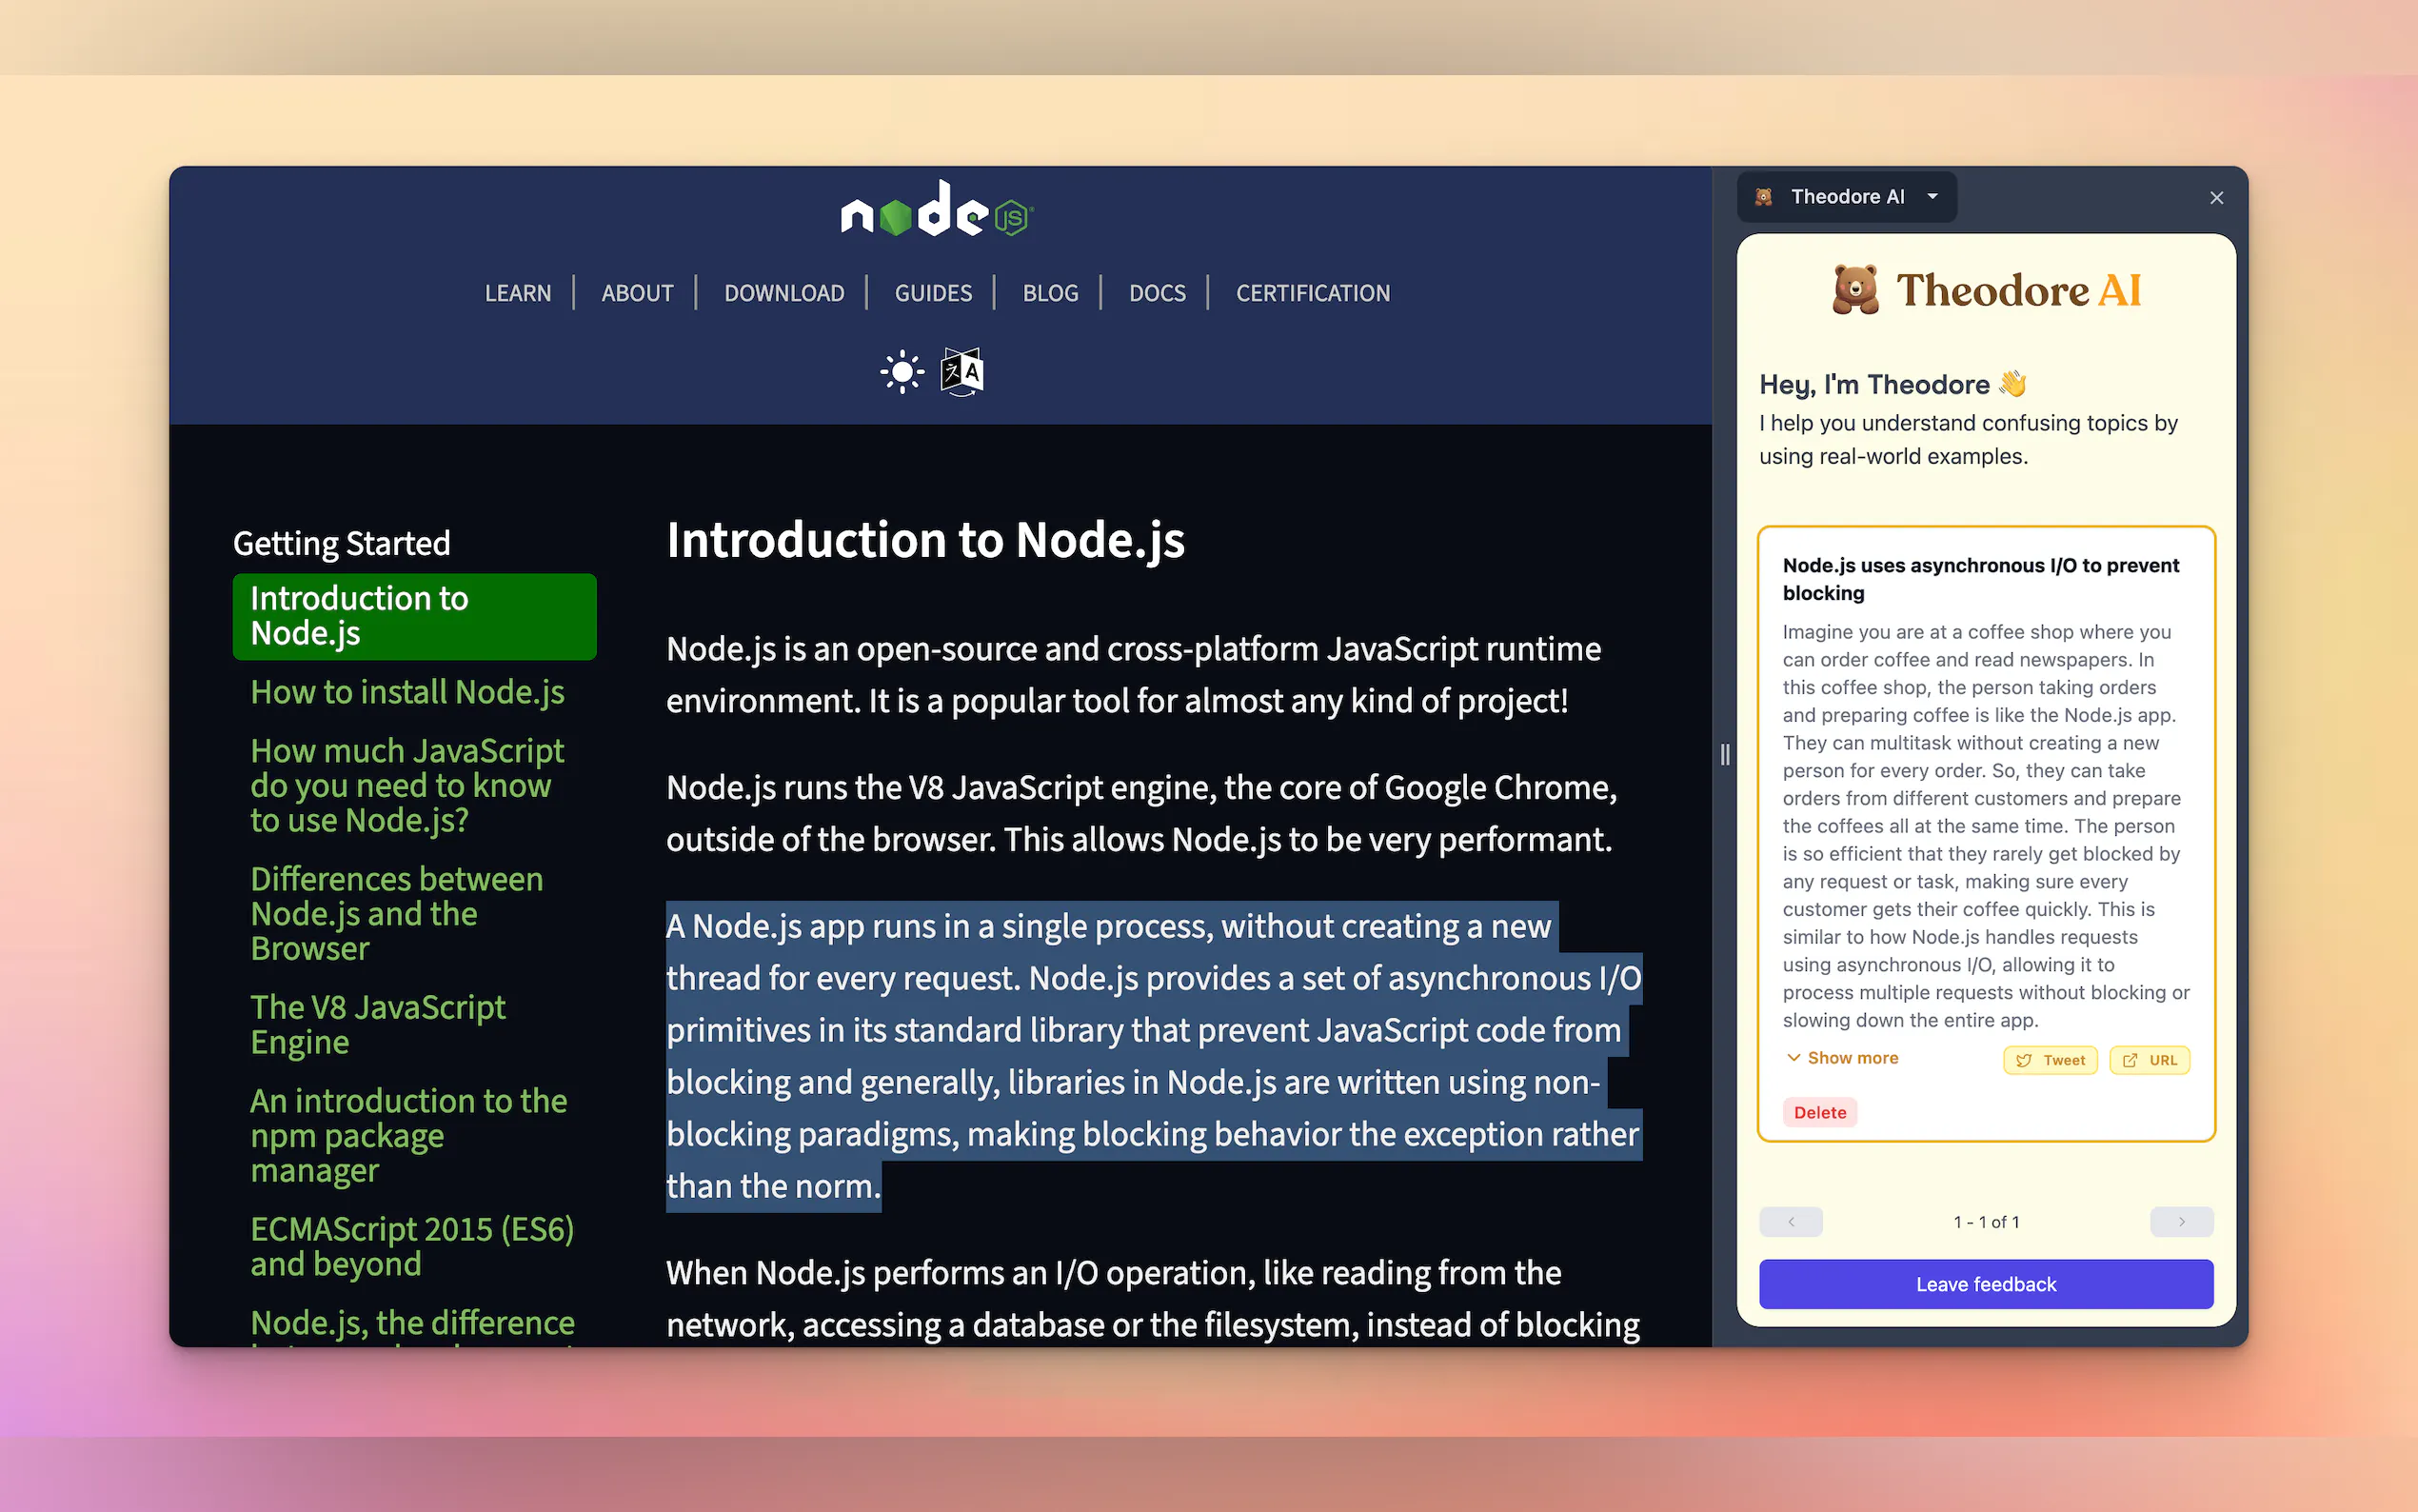Expand the explanation with Show more
This screenshot has height=1512, width=2418.
click(1842, 1058)
